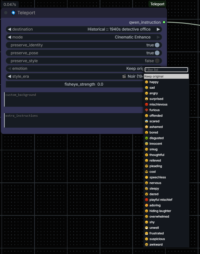This screenshot has height=254, width=200.
Task: Select Keep original in emotion list
Action: [x=166, y=76]
